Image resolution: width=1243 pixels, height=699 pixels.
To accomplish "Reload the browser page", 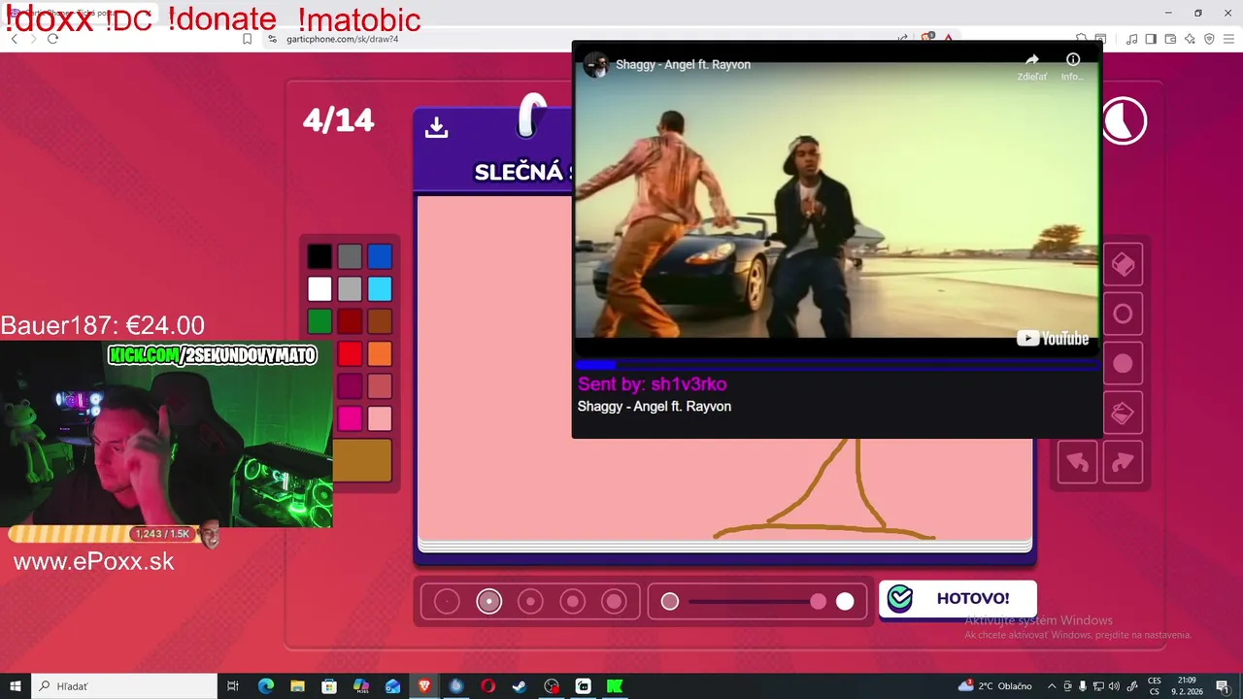I will pos(52,39).
